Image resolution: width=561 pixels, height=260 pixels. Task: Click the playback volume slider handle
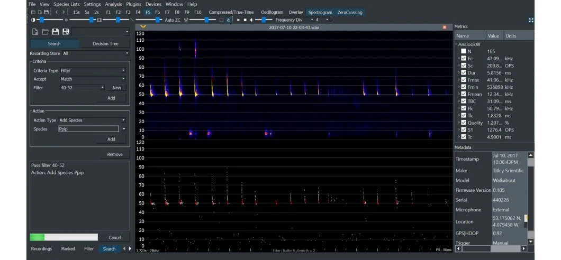point(264,20)
